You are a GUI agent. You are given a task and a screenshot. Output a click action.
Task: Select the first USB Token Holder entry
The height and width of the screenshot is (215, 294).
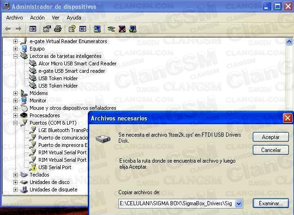58,78
